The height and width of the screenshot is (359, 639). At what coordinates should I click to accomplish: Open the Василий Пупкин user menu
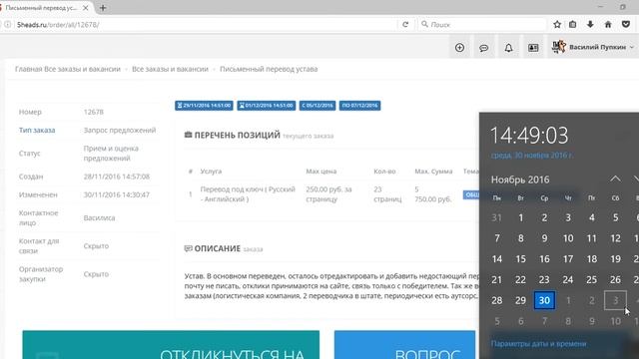pyautogui.click(x=593, y=47)
